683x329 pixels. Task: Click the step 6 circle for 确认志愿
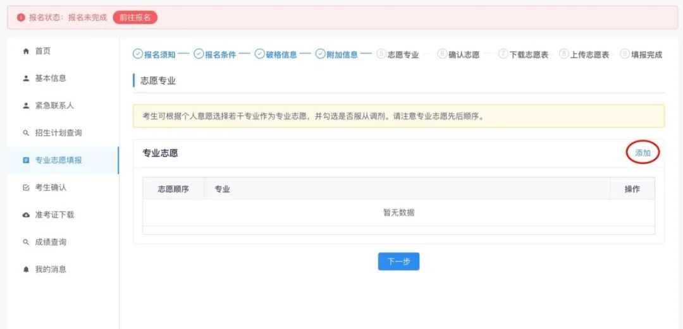[x=442, y=54]
